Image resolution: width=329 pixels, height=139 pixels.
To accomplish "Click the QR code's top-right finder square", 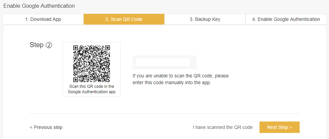I will point(108,48).
